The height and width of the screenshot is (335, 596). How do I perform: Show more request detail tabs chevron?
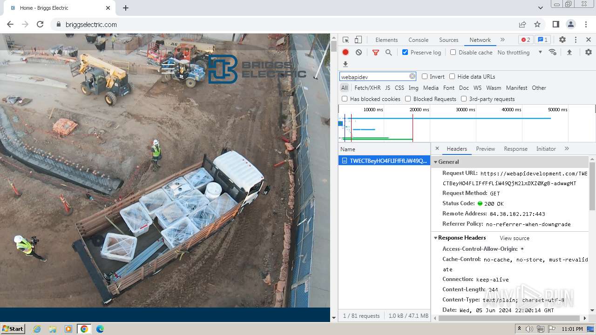click(567, 148)
